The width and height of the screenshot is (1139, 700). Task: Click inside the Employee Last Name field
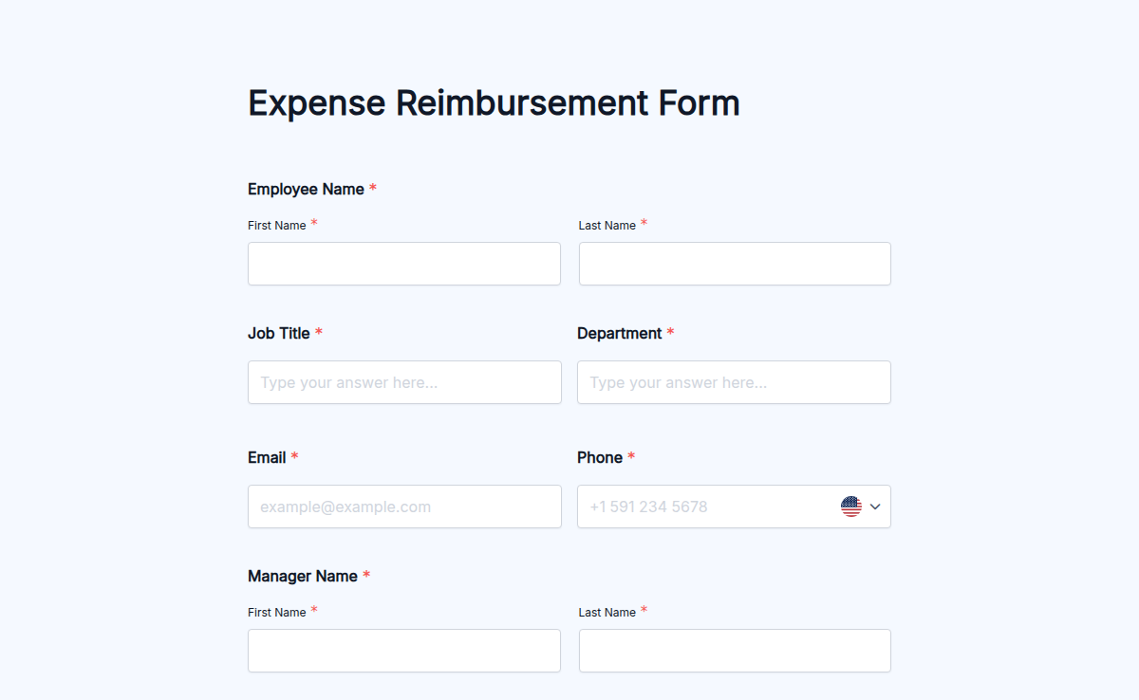[734, 263]
